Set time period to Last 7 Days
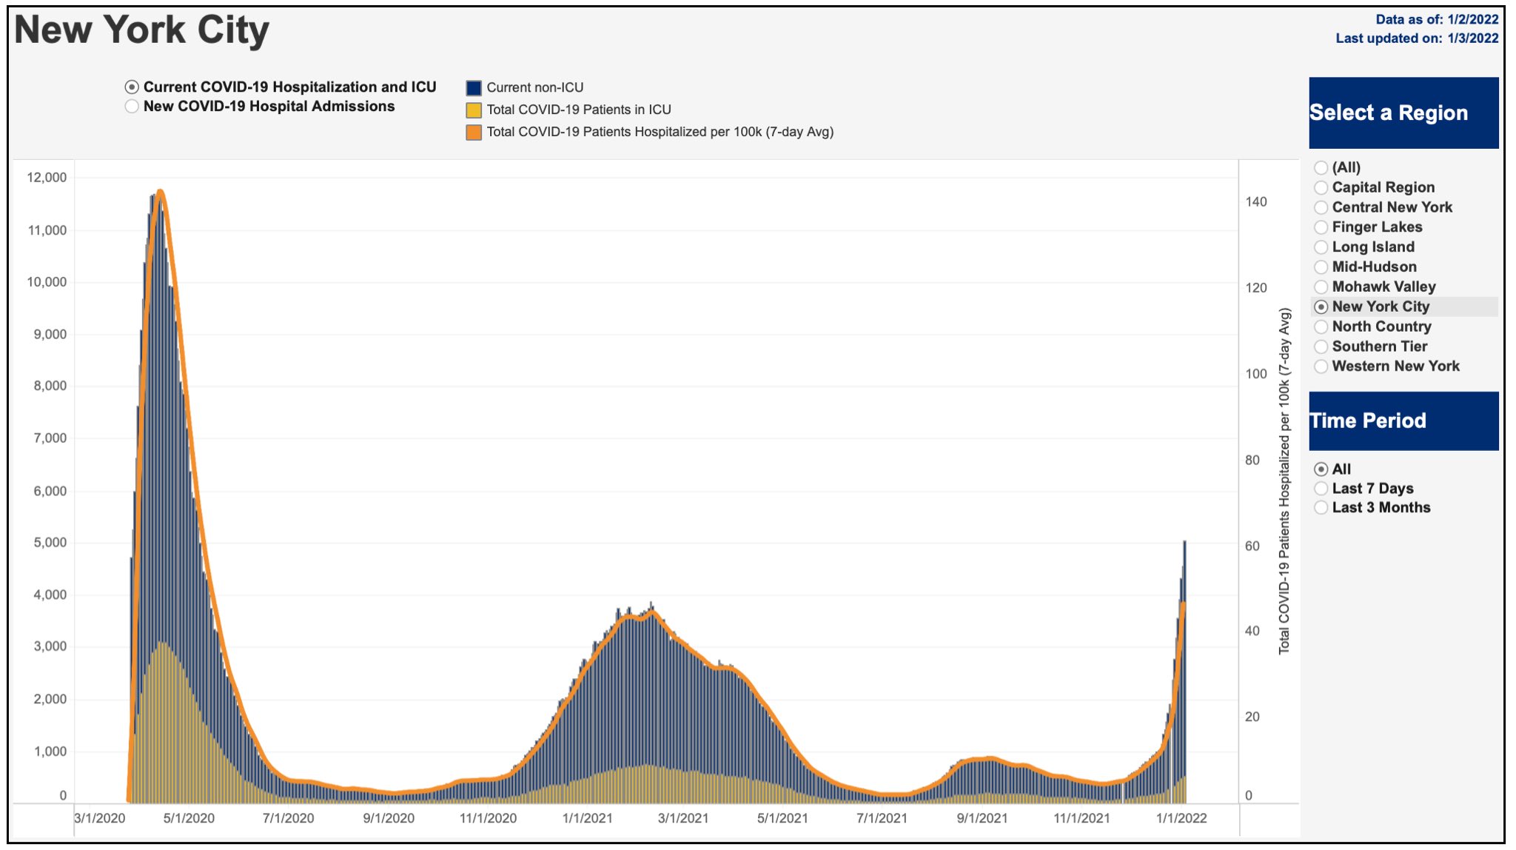Screen dimensions: 1516x850 pos(1321,489)
